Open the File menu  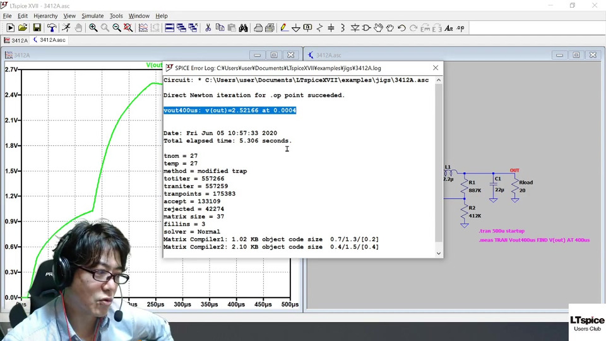(x=8, y=16)
